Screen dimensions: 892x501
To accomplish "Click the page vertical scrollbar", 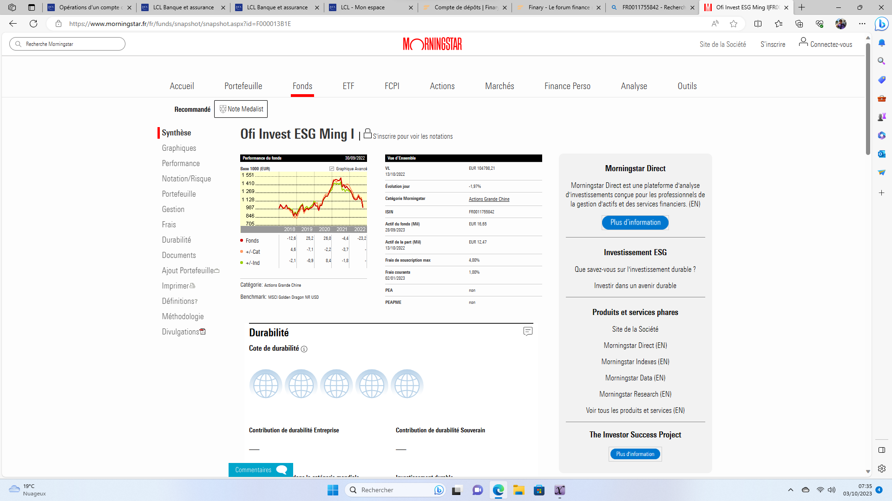I will point(868,99).
